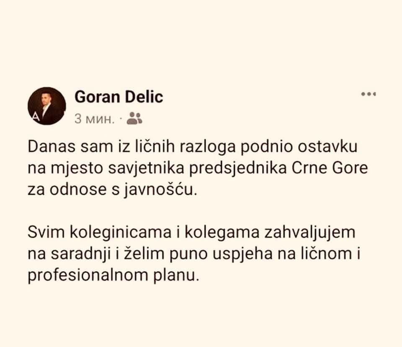Select the word "planu" ending the post

coord(176,276)
